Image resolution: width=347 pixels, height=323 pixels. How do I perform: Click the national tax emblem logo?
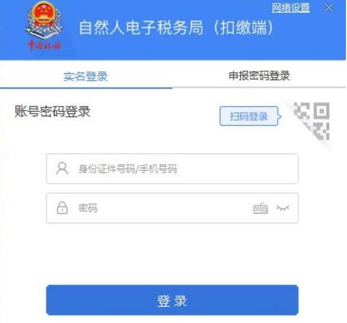click(44, 21)
